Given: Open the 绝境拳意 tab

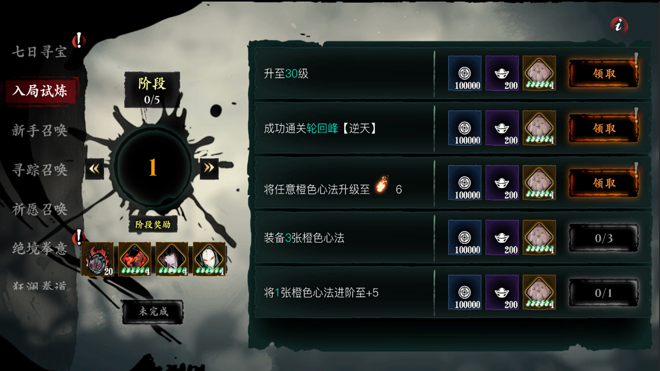Looking at the screenshot, I should (40, 248).
